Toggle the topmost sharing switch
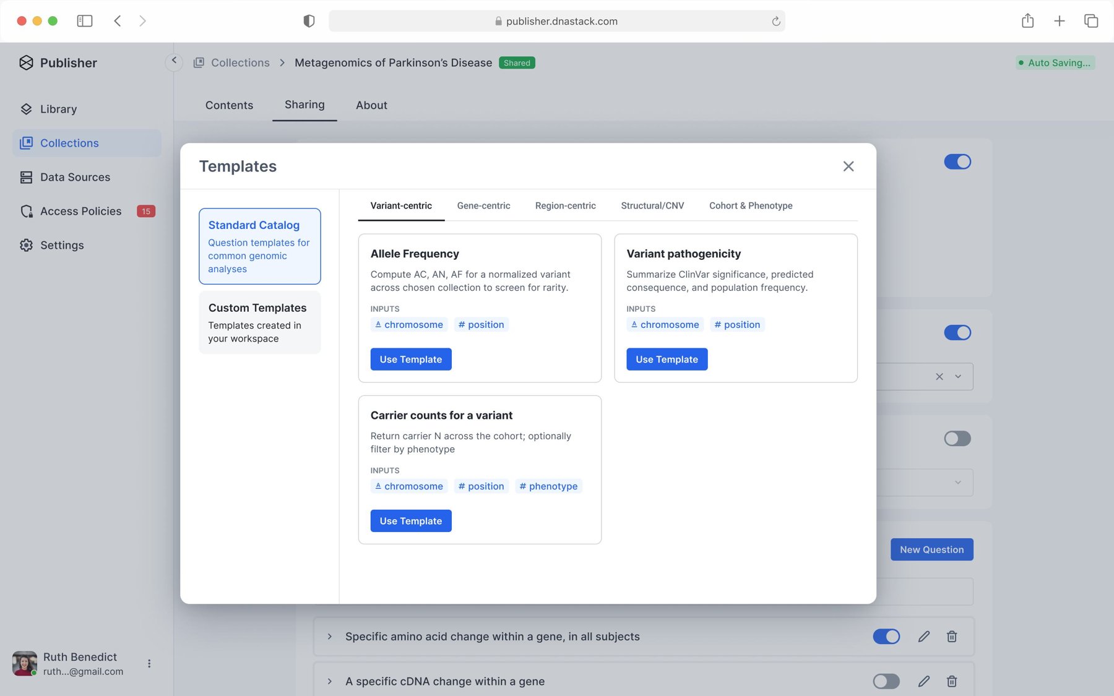1114x696 pixels. (957, 161)
